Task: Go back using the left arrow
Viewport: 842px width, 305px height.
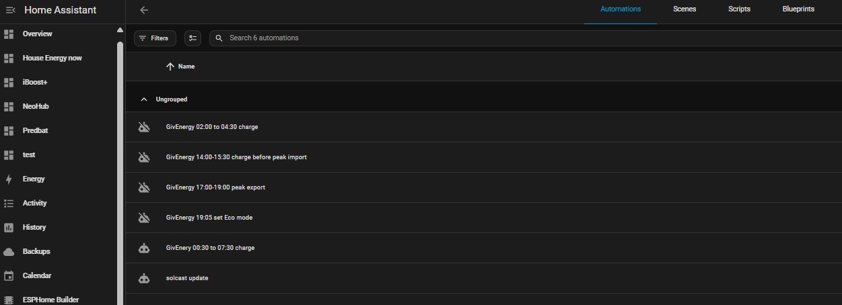Action: [144, 10]
